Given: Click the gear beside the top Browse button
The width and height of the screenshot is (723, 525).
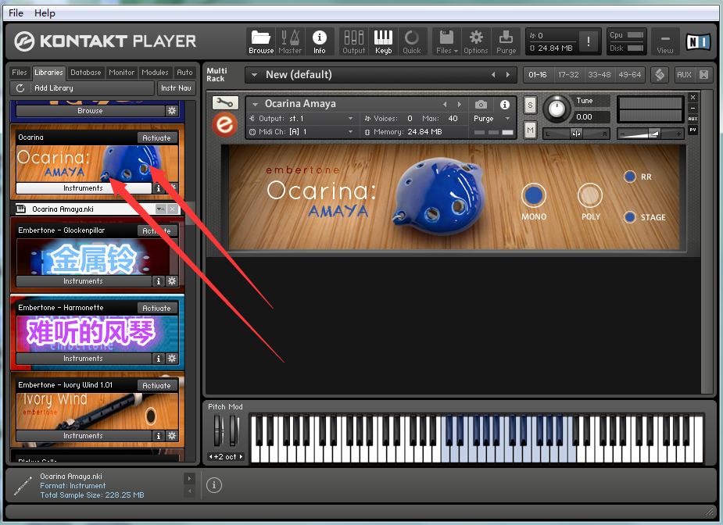Looking at the screenshot, I should 171,111.
